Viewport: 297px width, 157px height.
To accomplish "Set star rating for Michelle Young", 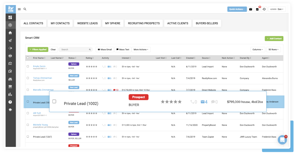I will point(91,125).
